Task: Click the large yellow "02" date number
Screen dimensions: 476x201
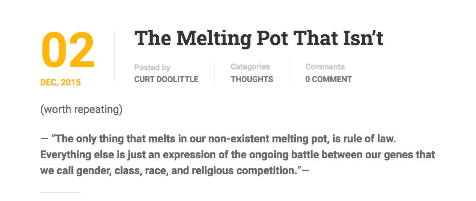Action: click(x=68, y=51)
